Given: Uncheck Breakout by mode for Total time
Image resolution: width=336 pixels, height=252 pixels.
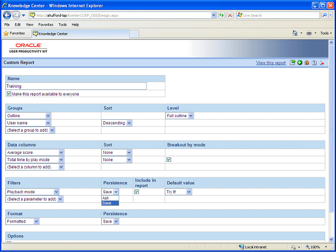Looking at the screenshot, I should 169,160.
